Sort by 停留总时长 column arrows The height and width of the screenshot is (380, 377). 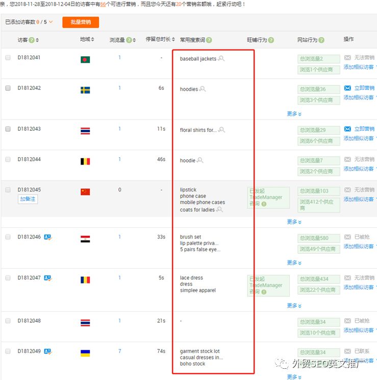(173, 39)
